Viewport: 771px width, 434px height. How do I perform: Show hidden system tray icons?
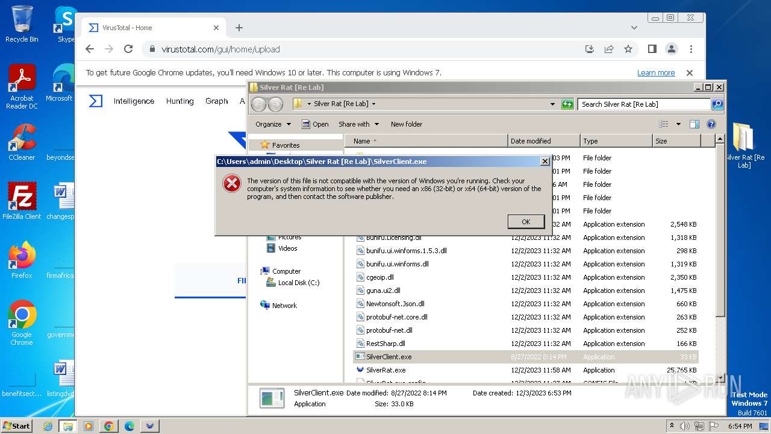(x=672, y=426)
